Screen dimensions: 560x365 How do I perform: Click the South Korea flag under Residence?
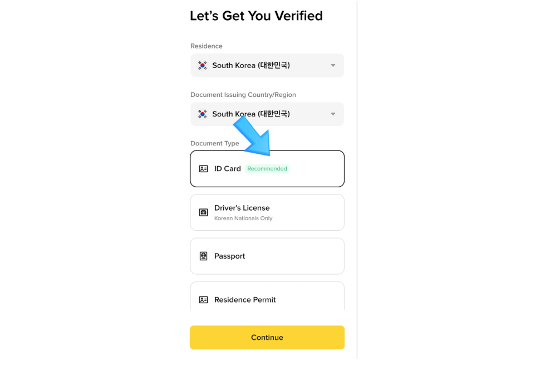[x=203, y=65]
